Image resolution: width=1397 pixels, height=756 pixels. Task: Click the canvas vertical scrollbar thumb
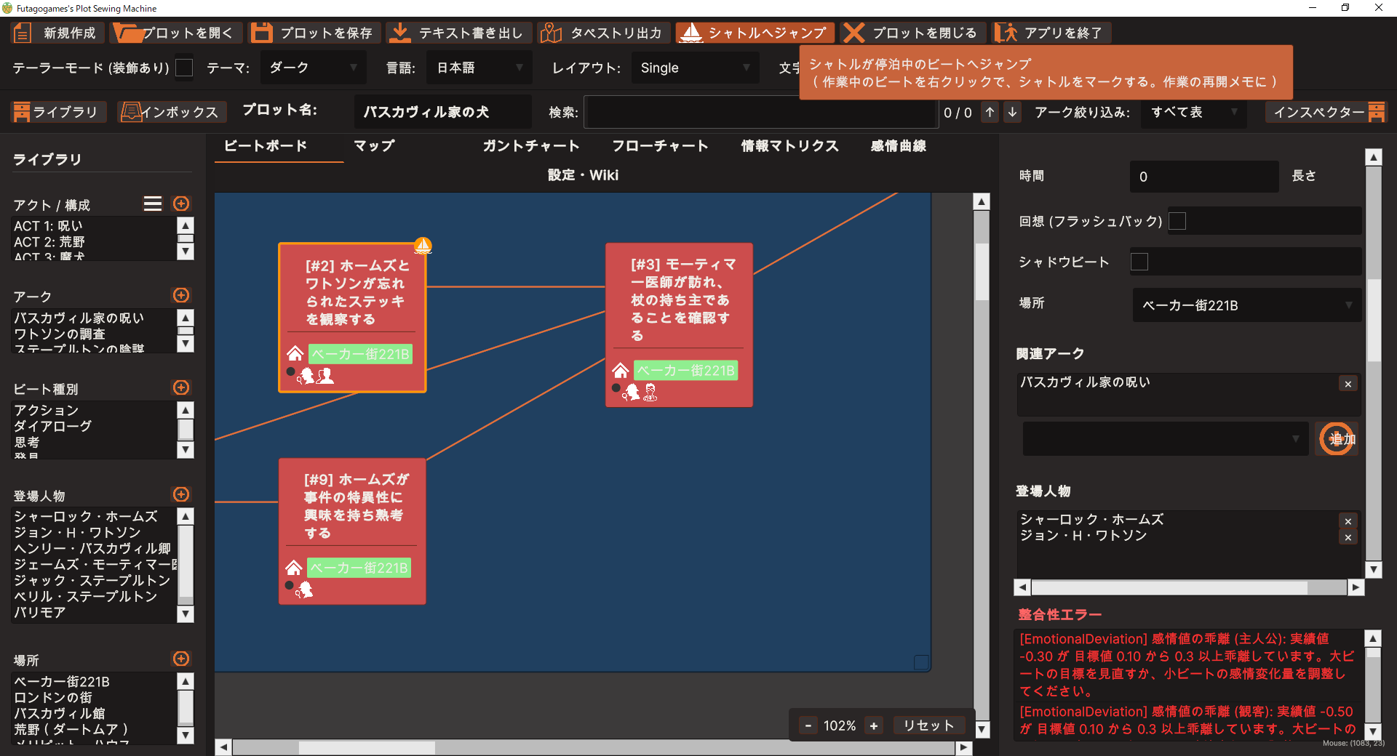tap(982, 271)
